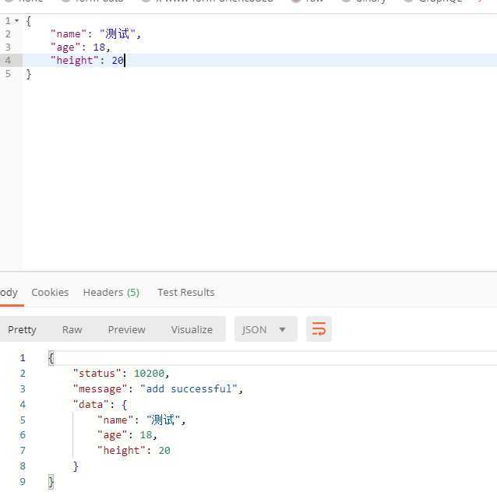Screen dimensions: 497x499
Task: Click response line 5 "name": "测试"
Action: click(141, 420)
